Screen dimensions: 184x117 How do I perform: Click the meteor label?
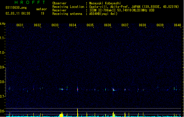42,9
